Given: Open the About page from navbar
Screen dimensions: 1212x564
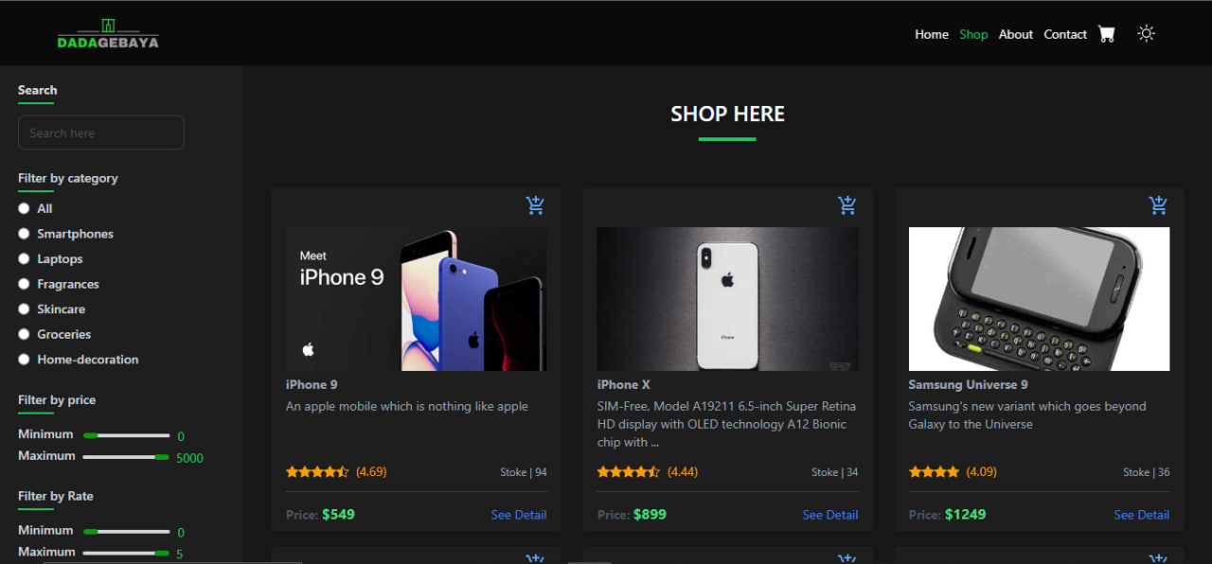Looking at the screenshot, I should [1016, 34].
